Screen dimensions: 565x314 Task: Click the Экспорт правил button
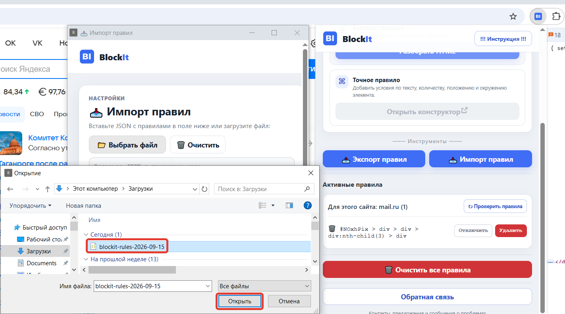coord(374,159)
